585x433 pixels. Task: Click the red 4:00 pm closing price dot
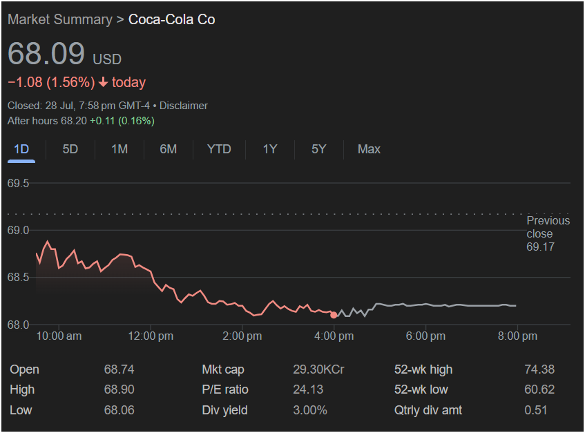334,315
